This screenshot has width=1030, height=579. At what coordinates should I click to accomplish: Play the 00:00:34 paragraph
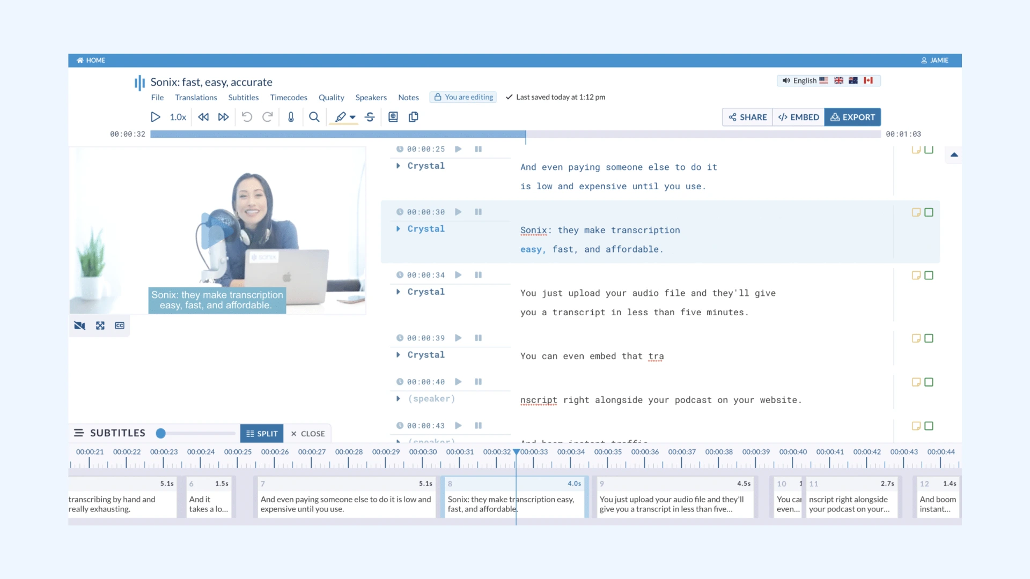coord(458,275)
